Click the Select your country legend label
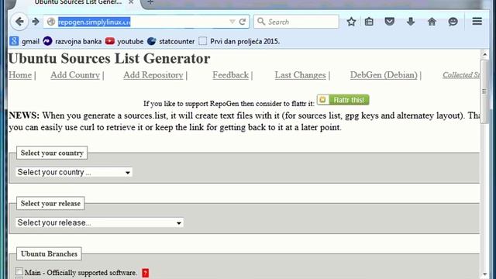Screen dimensions: 496x279 click(x=52, y=153)
